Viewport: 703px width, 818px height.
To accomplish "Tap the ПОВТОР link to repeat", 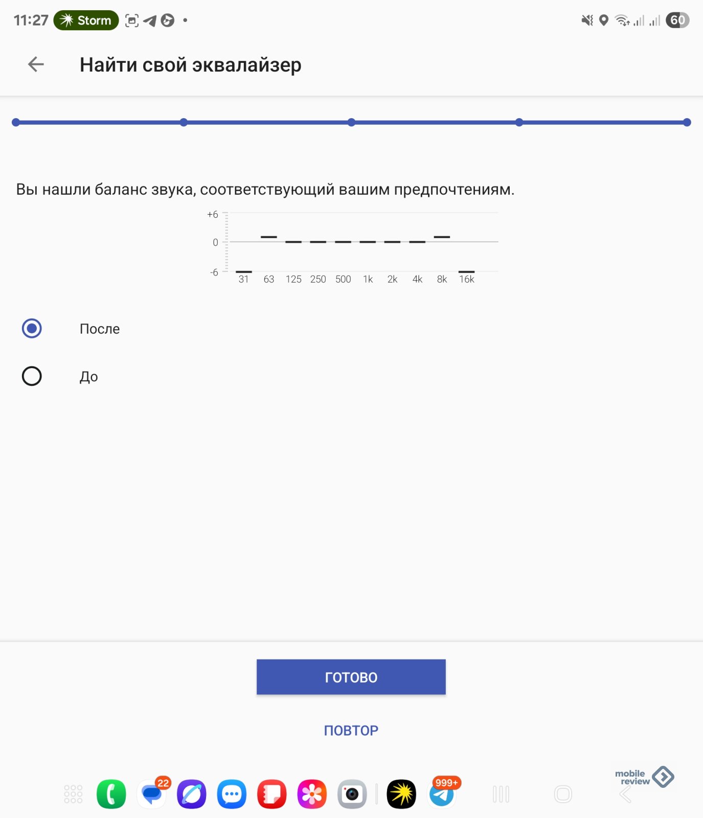I will click(x=351, y=730).
